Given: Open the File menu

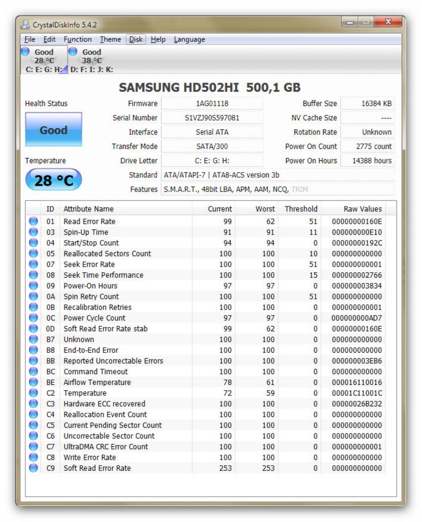Looking at the screenshot, I should pyautogui.click(x=30, y=39).
